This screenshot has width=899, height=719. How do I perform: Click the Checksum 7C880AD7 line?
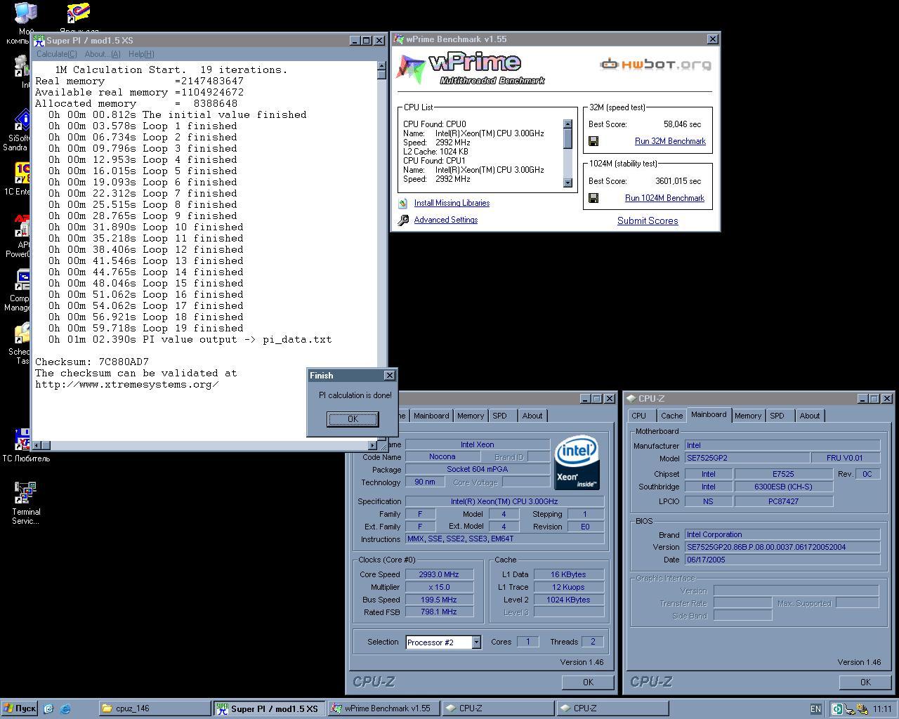(92, 362)
